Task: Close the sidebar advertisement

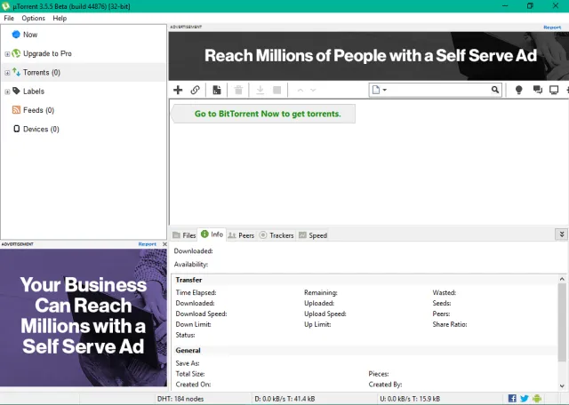Action: coord(164,244)
